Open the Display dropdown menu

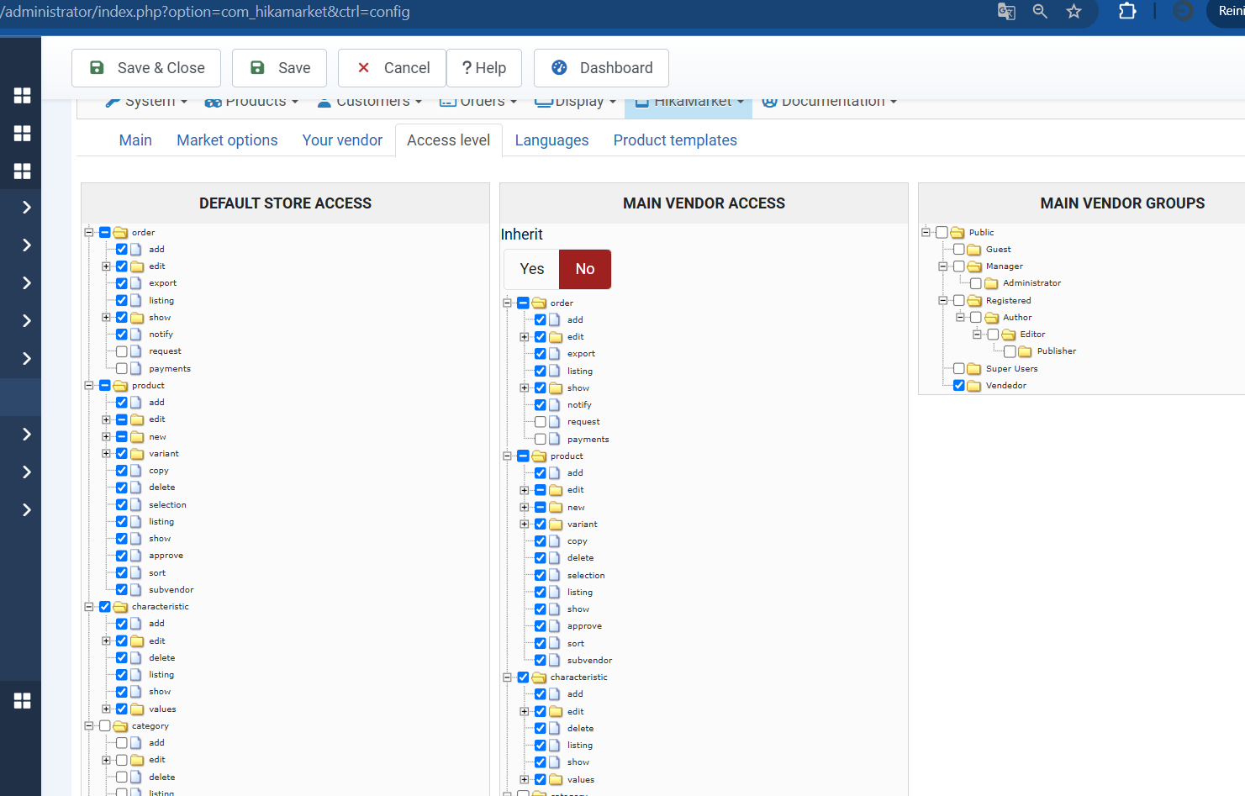576,102
